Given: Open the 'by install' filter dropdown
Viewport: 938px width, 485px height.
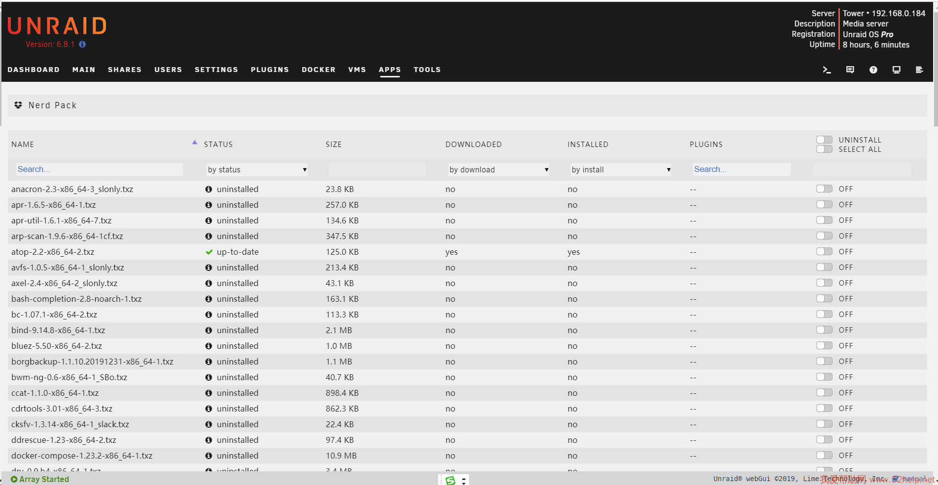Looking at the screenshot, I should click(621, 170).
